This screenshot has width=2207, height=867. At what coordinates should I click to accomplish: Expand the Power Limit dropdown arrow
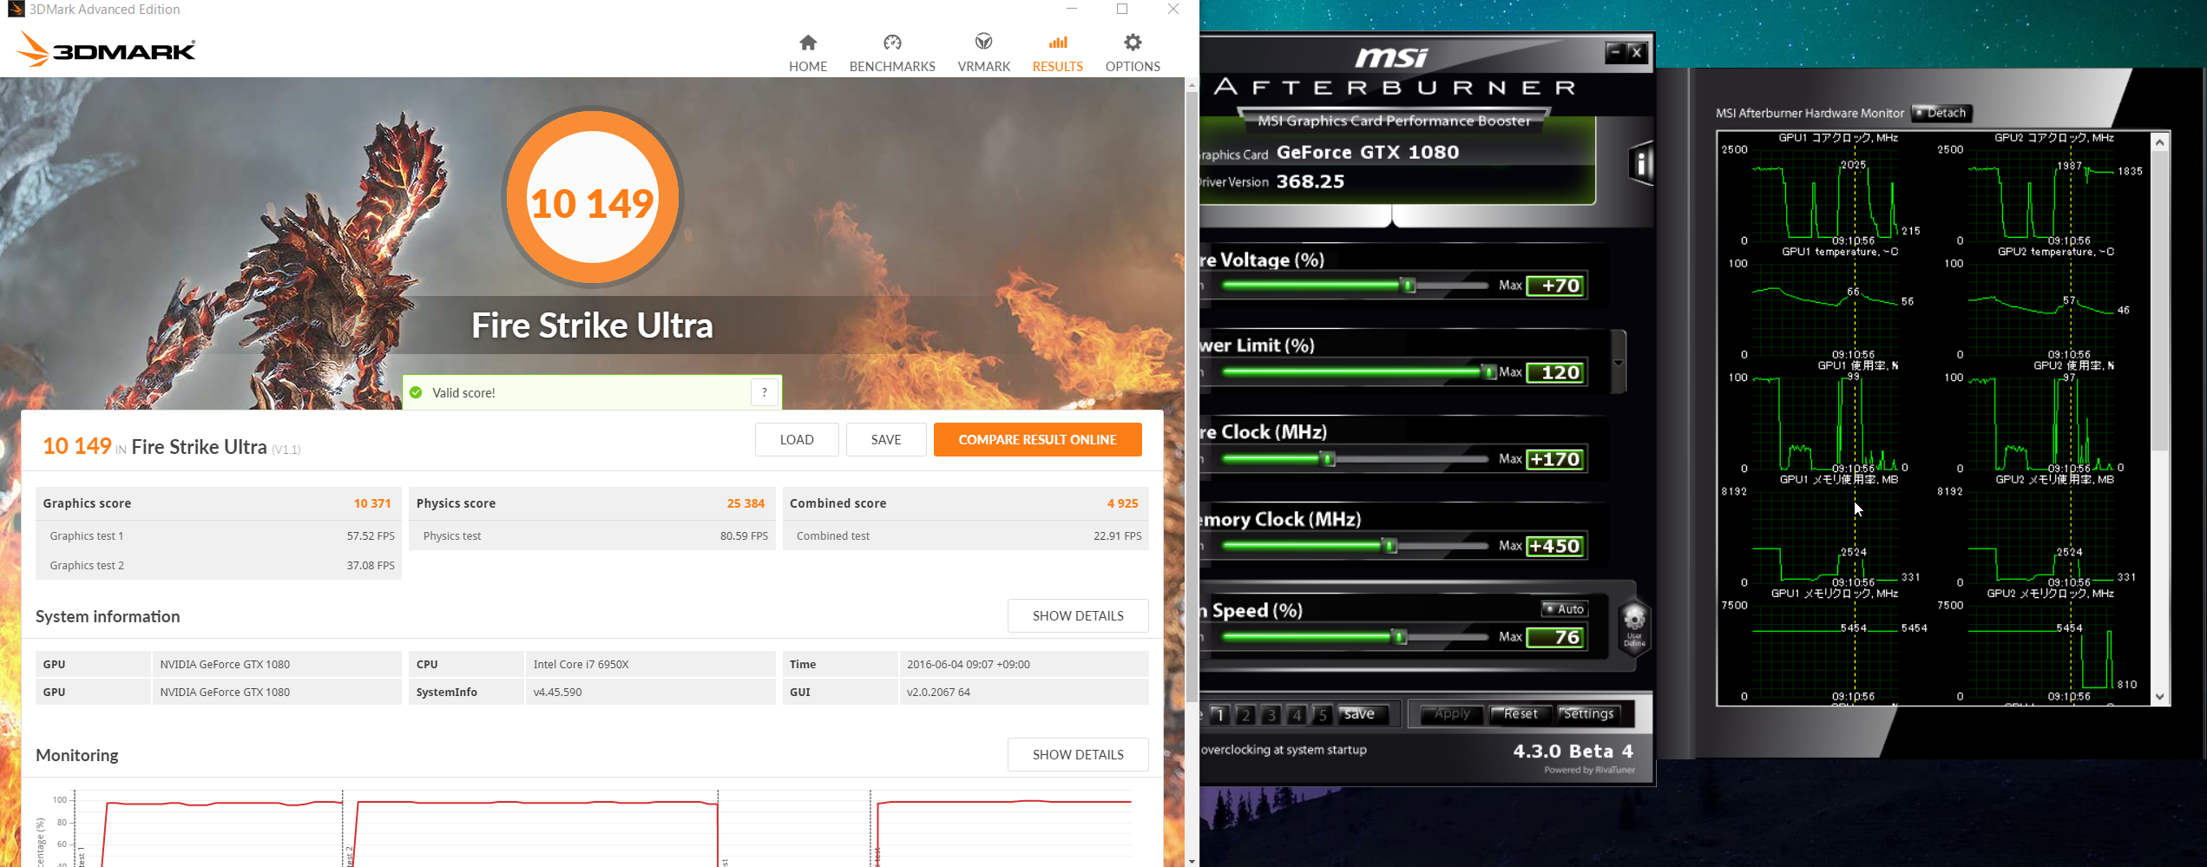(1619, 363)
